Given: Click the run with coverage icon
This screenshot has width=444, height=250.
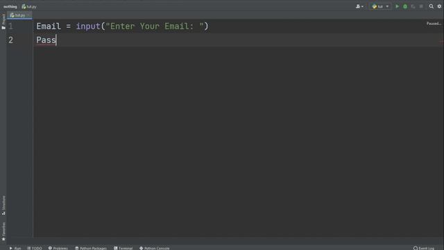Looking at the screenshot, I should coord(413,6).
